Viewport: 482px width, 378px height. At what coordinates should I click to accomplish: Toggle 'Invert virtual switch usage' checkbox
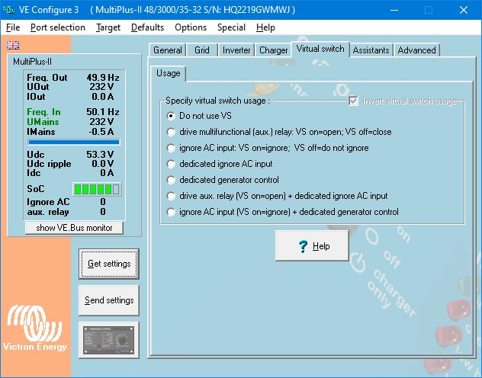tap(354, 101)
